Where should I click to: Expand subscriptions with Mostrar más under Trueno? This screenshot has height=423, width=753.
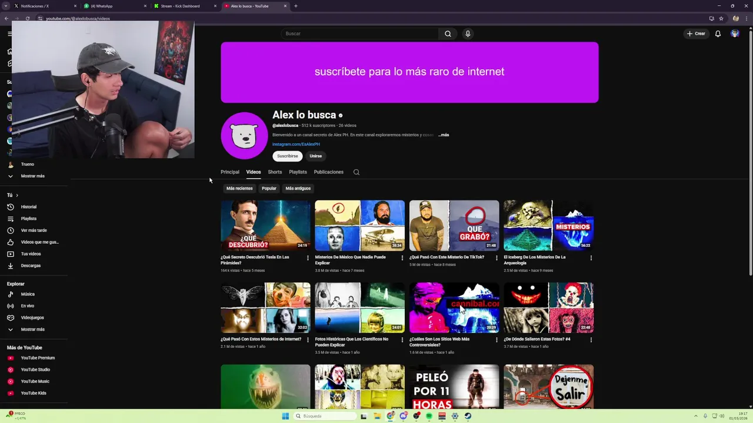point(34,176)
